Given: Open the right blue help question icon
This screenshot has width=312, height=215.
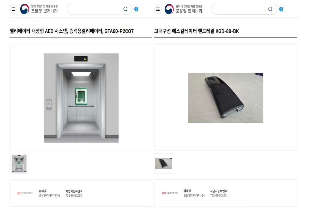Looking at the screenshot, I should tap(281, 9).
